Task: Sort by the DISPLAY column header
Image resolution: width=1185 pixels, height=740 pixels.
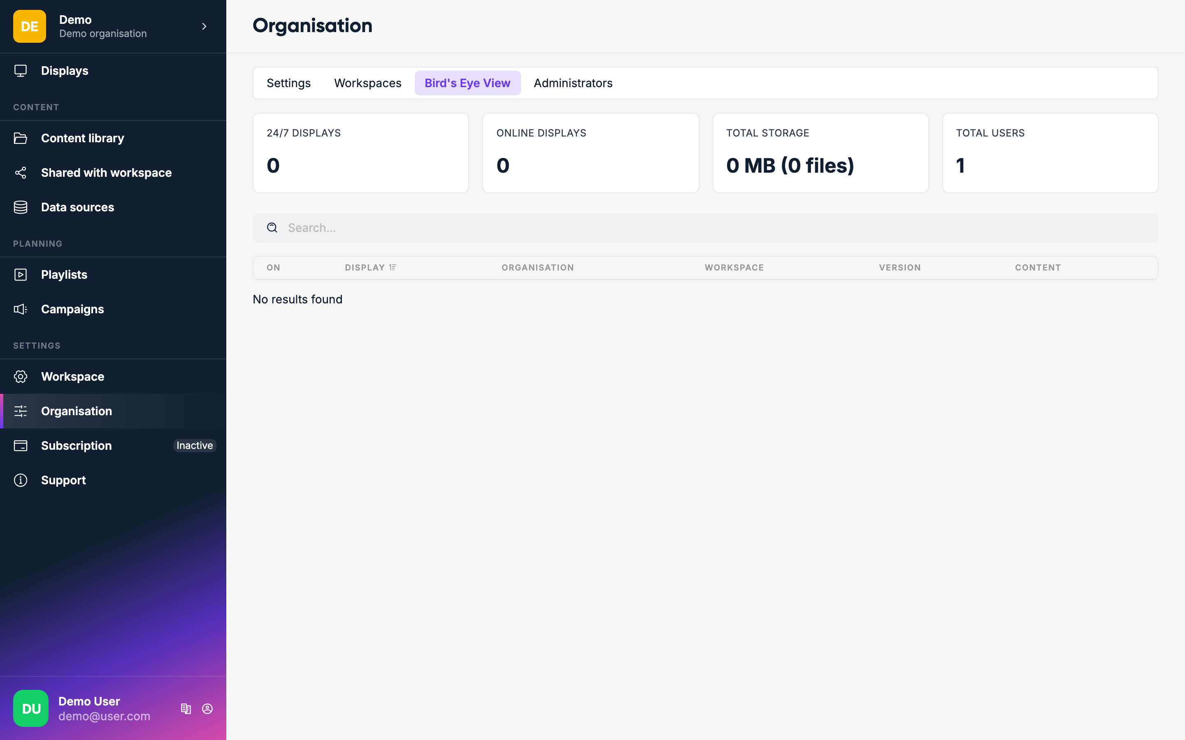Action: click(x=365, y=268)
